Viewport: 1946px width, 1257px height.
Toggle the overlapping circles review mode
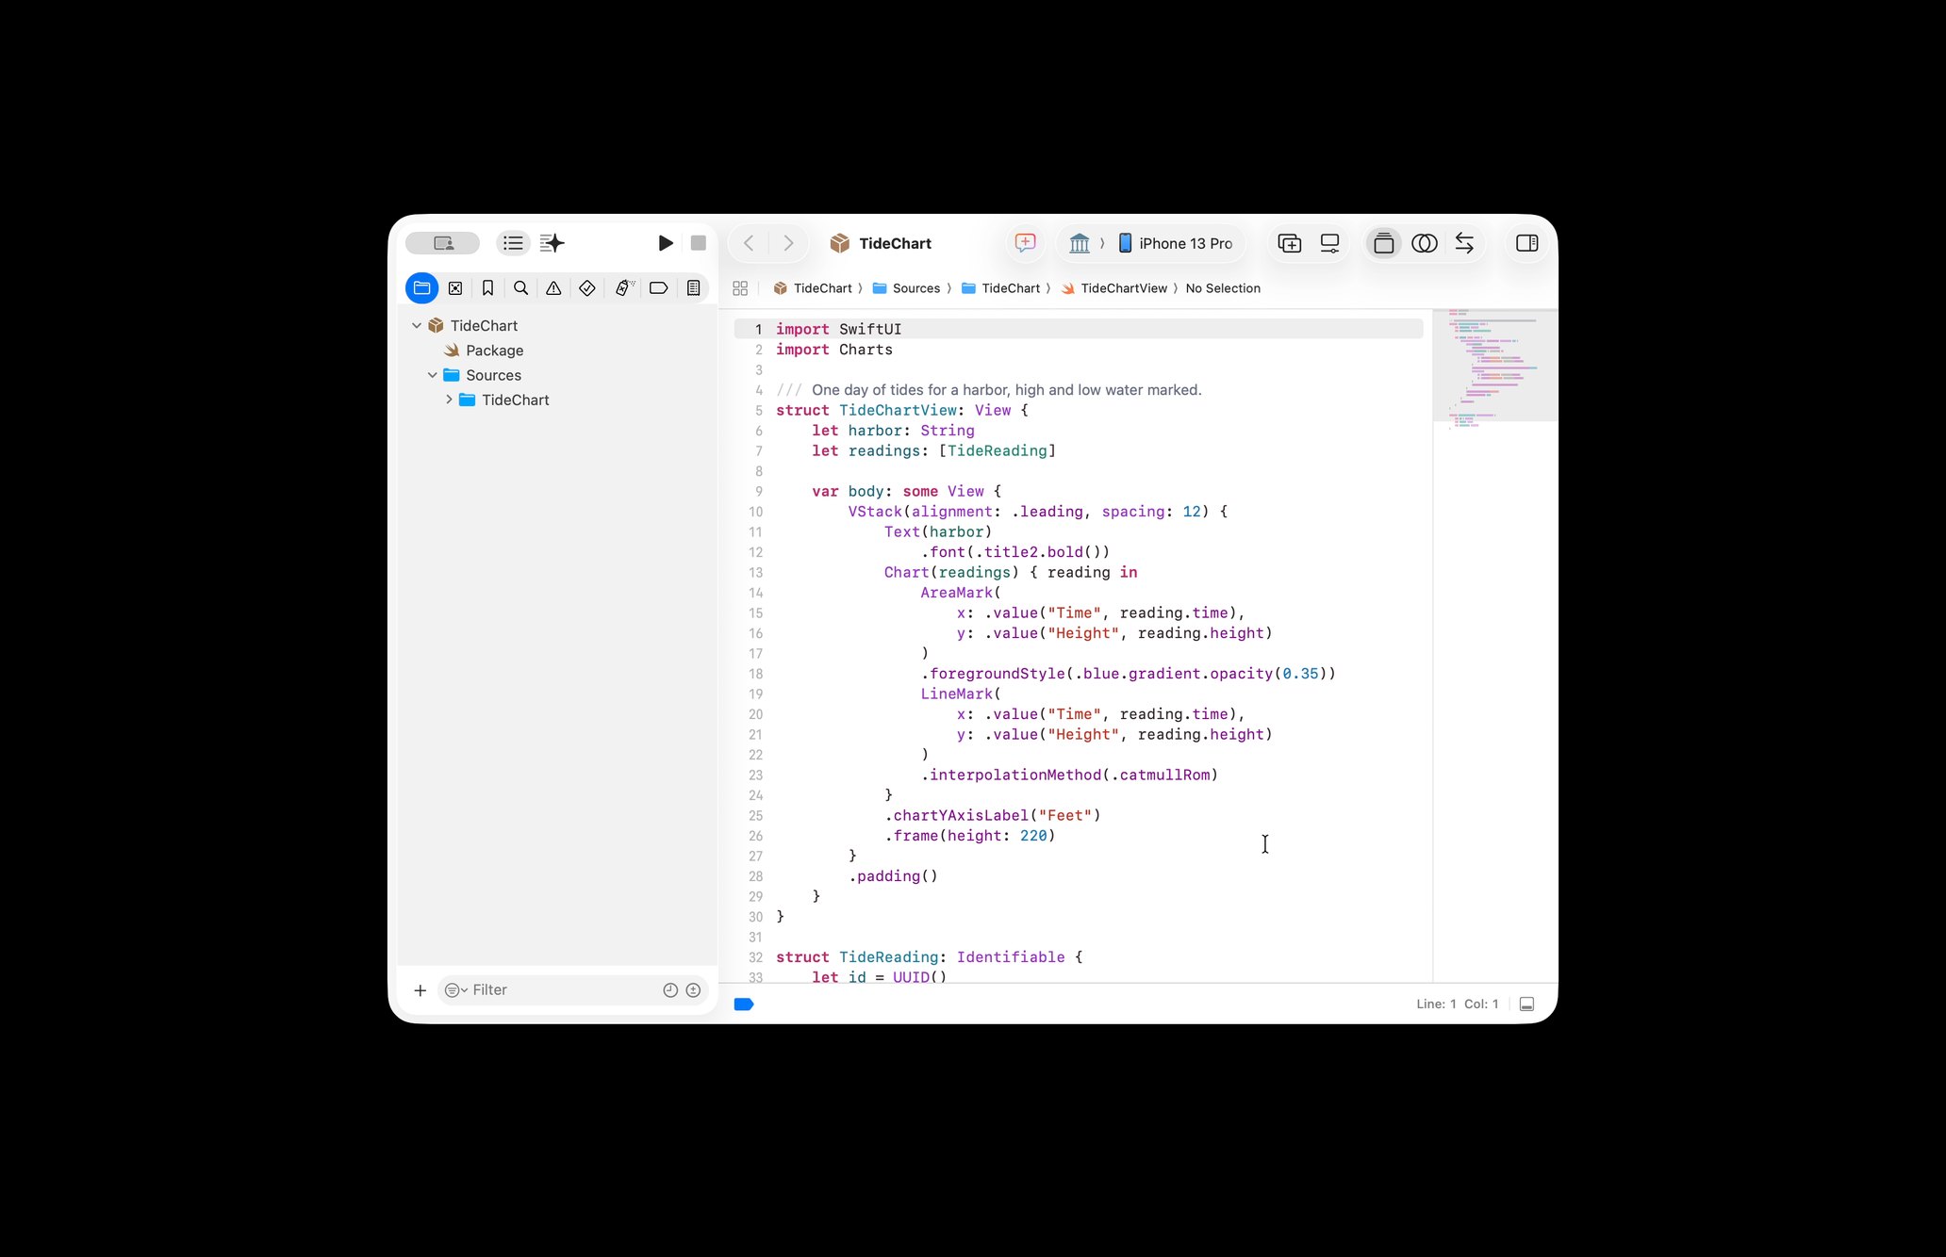click(x=1424, y=243)
